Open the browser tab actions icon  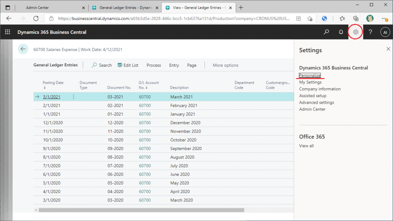[8, 8]
